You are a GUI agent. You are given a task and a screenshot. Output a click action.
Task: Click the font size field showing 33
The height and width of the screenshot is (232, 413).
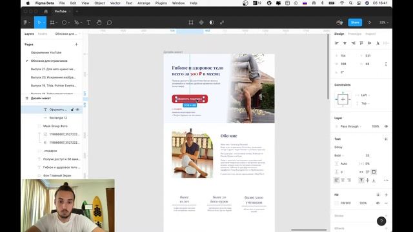pos(367,155)
